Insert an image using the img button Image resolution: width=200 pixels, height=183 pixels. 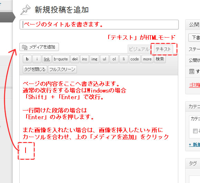tap(94, 59)
